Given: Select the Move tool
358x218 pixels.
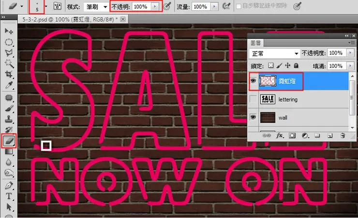Looking at the screenshot, I should [x=9, y=31].
